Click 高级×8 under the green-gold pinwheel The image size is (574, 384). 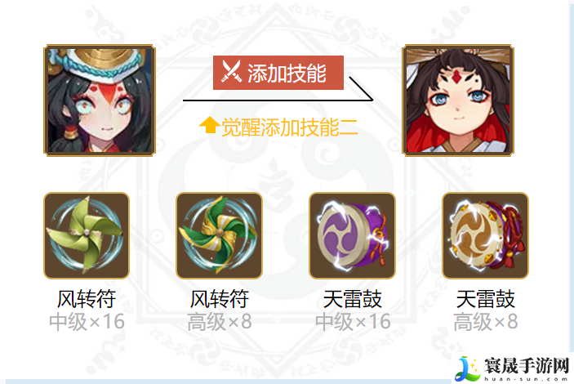tap(220, 322)
